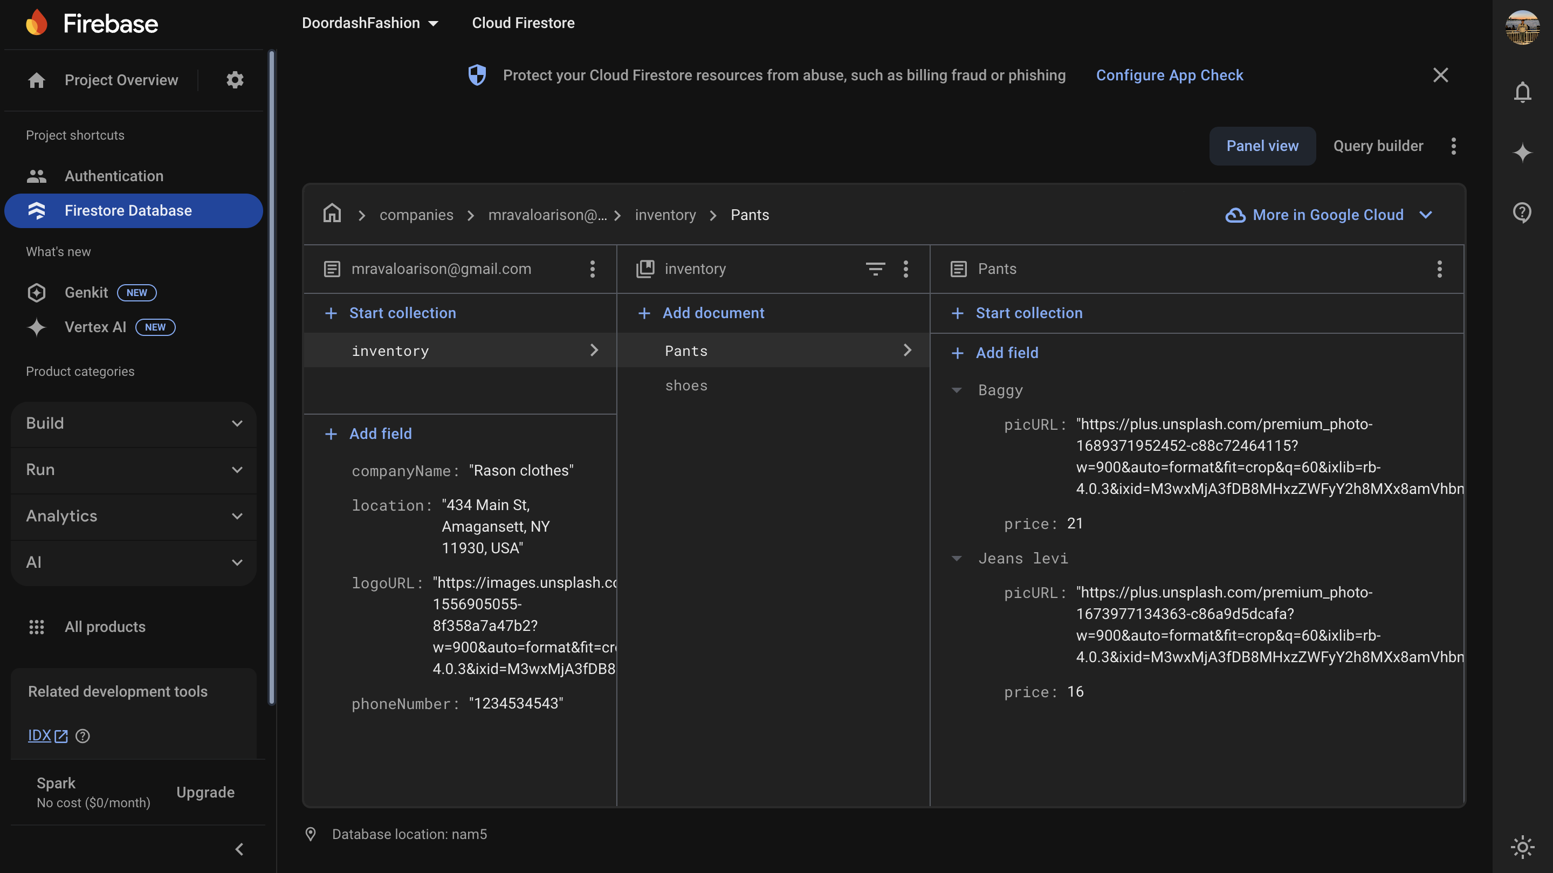Click the Genkit hexagon icon
Viewport: 1553px width, 873px height.
(x=37, y=292)
